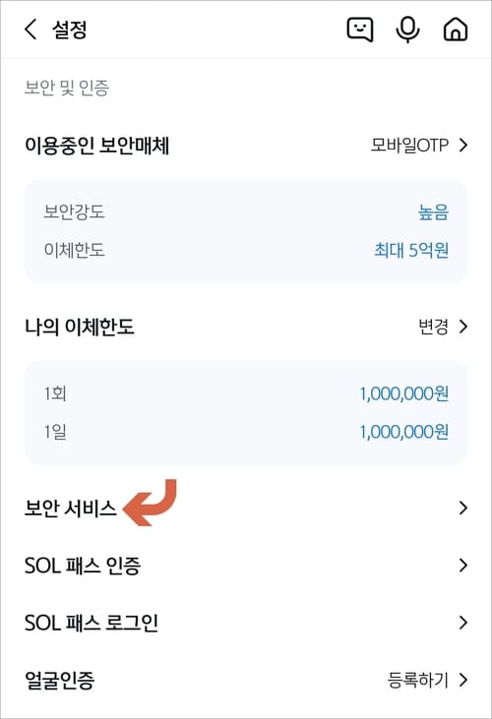Open chevron on 보안 서비스 row

pos(463,508)
